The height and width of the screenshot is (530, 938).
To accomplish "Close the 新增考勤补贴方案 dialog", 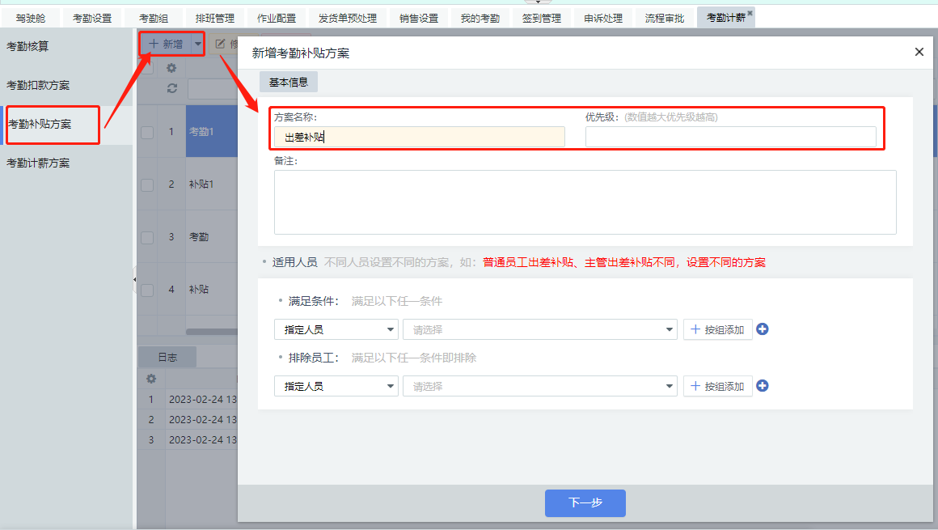I will pos(919,52).
